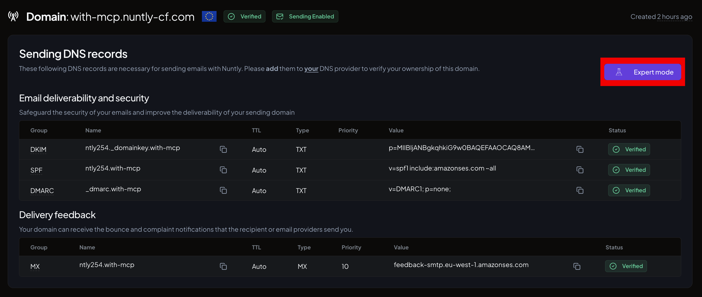This screenshot has width=702, height=297.
Task: Switch to Expert mode
Action: coord(642,72)
